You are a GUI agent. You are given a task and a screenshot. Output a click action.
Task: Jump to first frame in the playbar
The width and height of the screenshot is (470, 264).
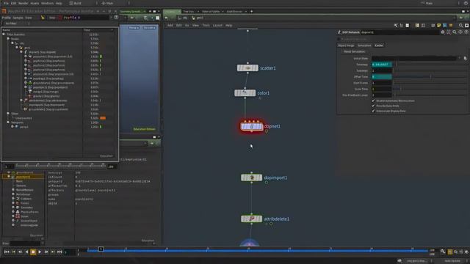7,252
